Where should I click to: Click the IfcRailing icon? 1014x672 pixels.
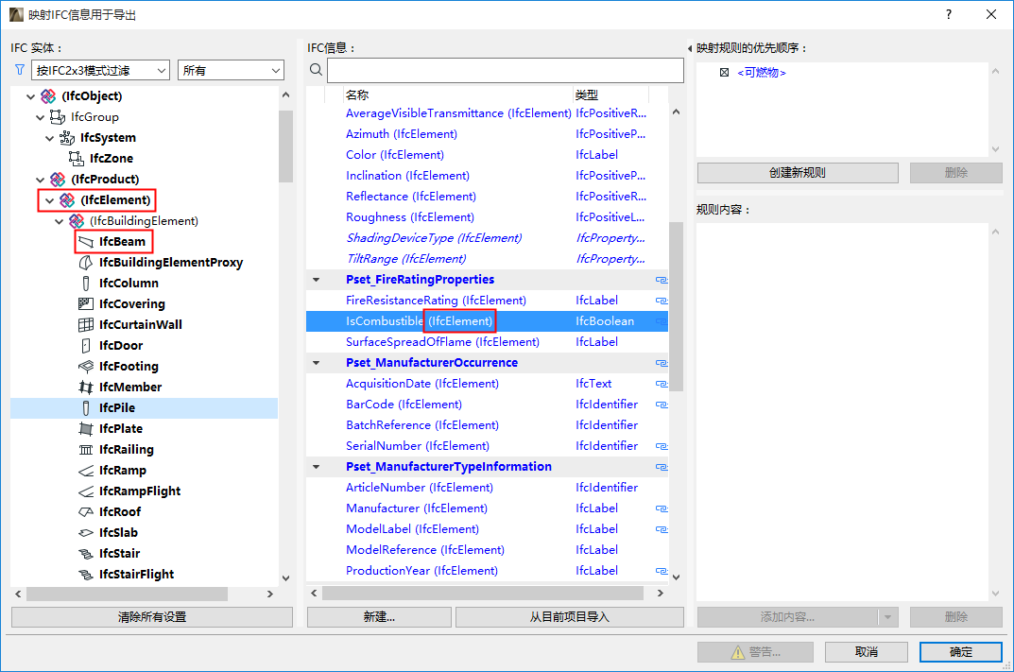click(86, 450)
